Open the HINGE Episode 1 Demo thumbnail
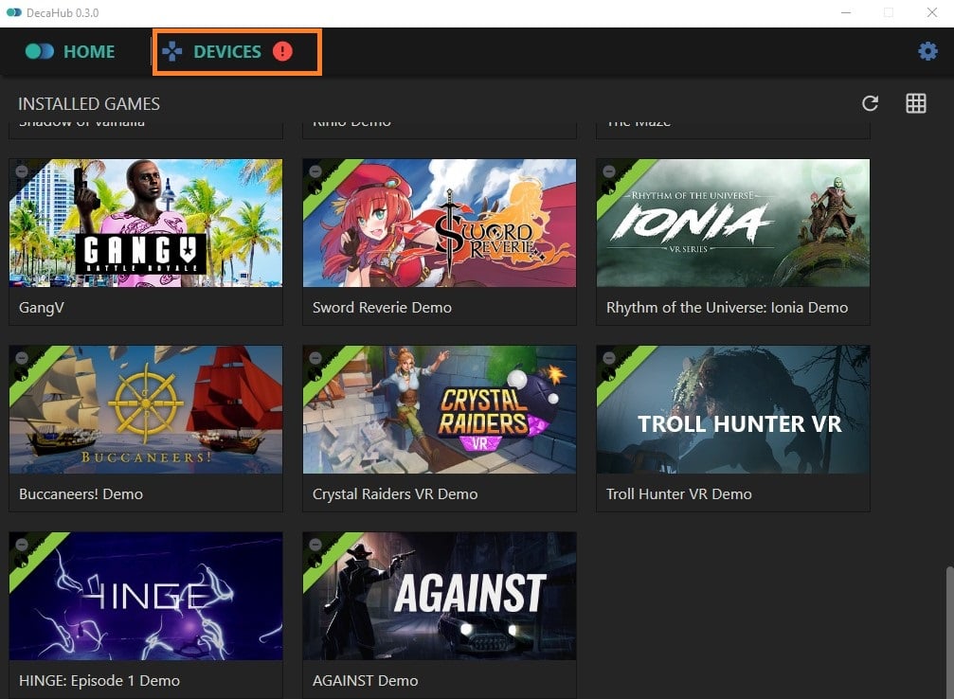 [x=146, y=596]
